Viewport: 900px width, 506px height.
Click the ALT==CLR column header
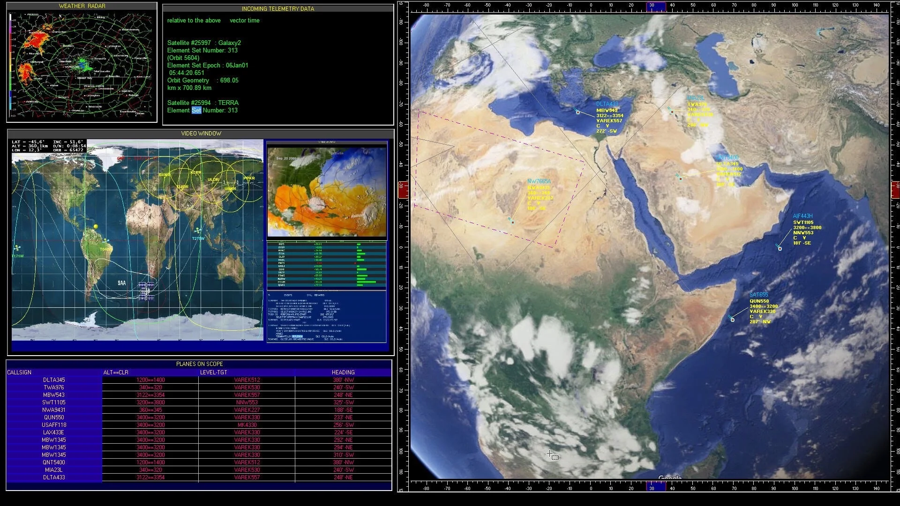116,372
